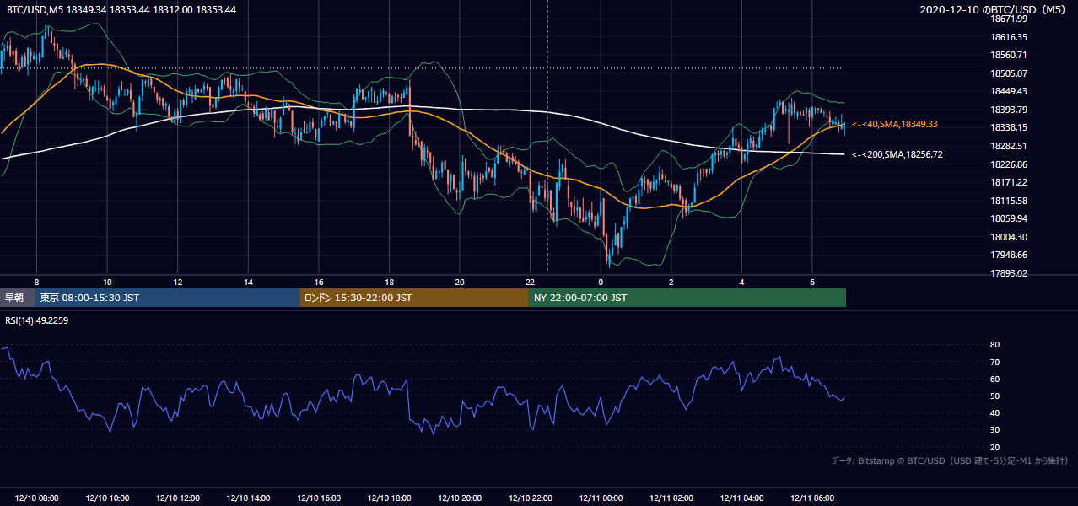This screenshot has width=1078, height=506.
Task: Click the 12/10 08:00 time axis label
Action: pyautogui.click(x=36, y=498)
